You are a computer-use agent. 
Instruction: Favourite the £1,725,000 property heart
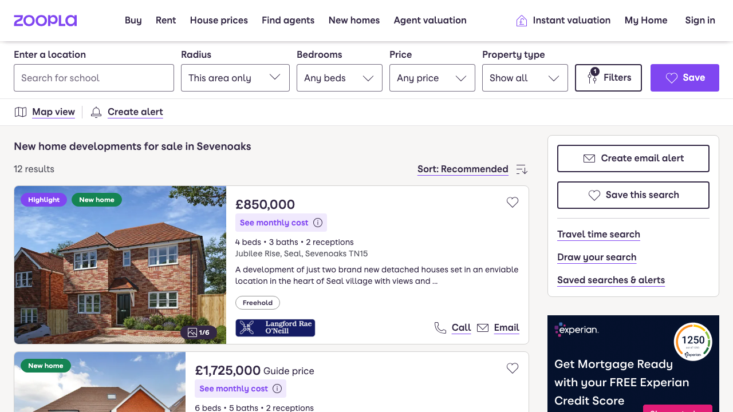(513, 369)
